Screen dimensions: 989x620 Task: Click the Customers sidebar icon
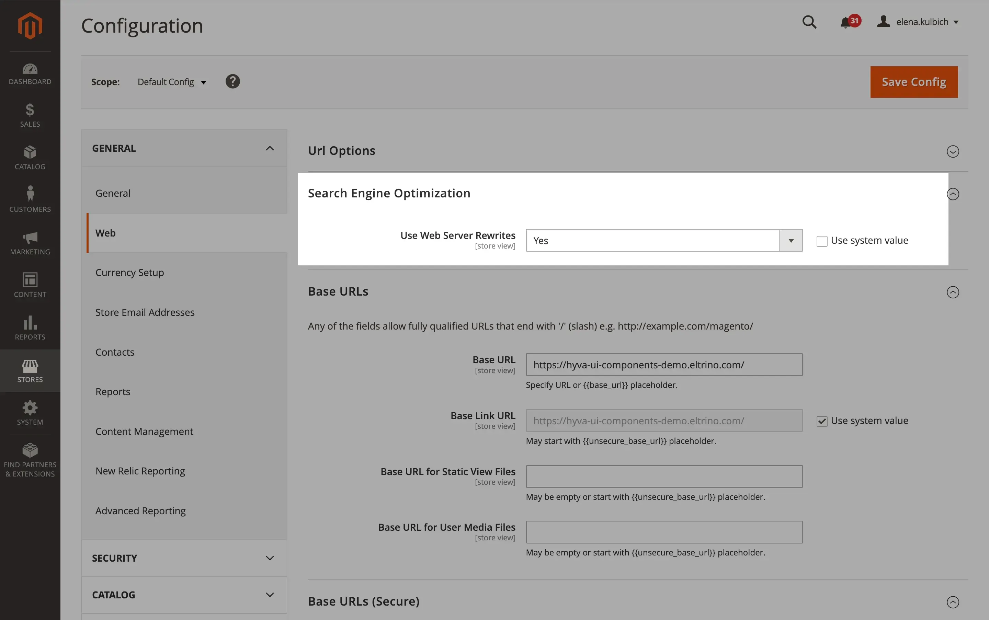pos(30,199)
